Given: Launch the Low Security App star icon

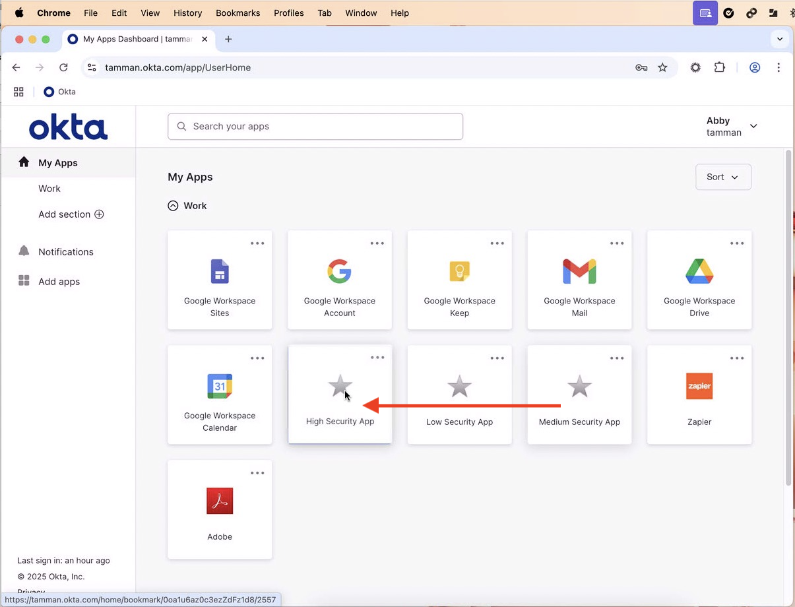Looking at the screenshot, I should click(459, 386).
